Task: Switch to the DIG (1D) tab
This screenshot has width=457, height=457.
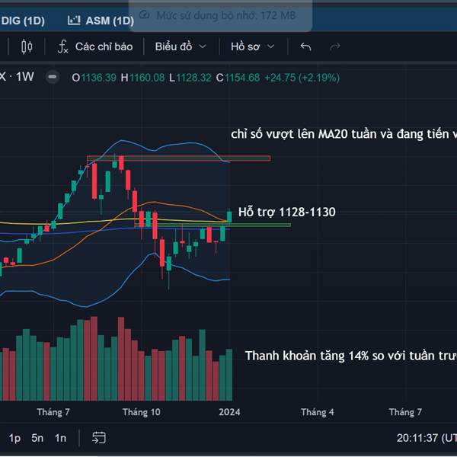Action: (x=23, y=21)
